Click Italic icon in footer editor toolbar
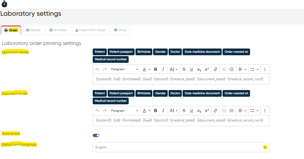This screenshot has height=159, width=304. coord(163,110)
